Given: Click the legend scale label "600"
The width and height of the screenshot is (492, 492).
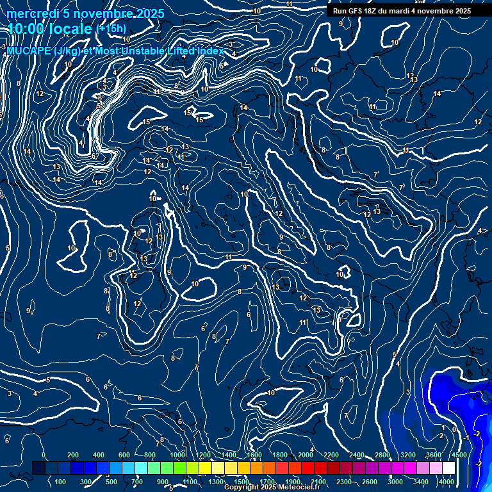Looking at the screenshot, I should point(124,455).
